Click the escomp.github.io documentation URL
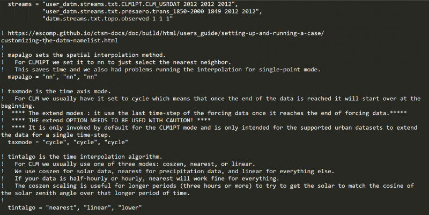The height and width of the screenshot is (215, 429). point(166,33)
